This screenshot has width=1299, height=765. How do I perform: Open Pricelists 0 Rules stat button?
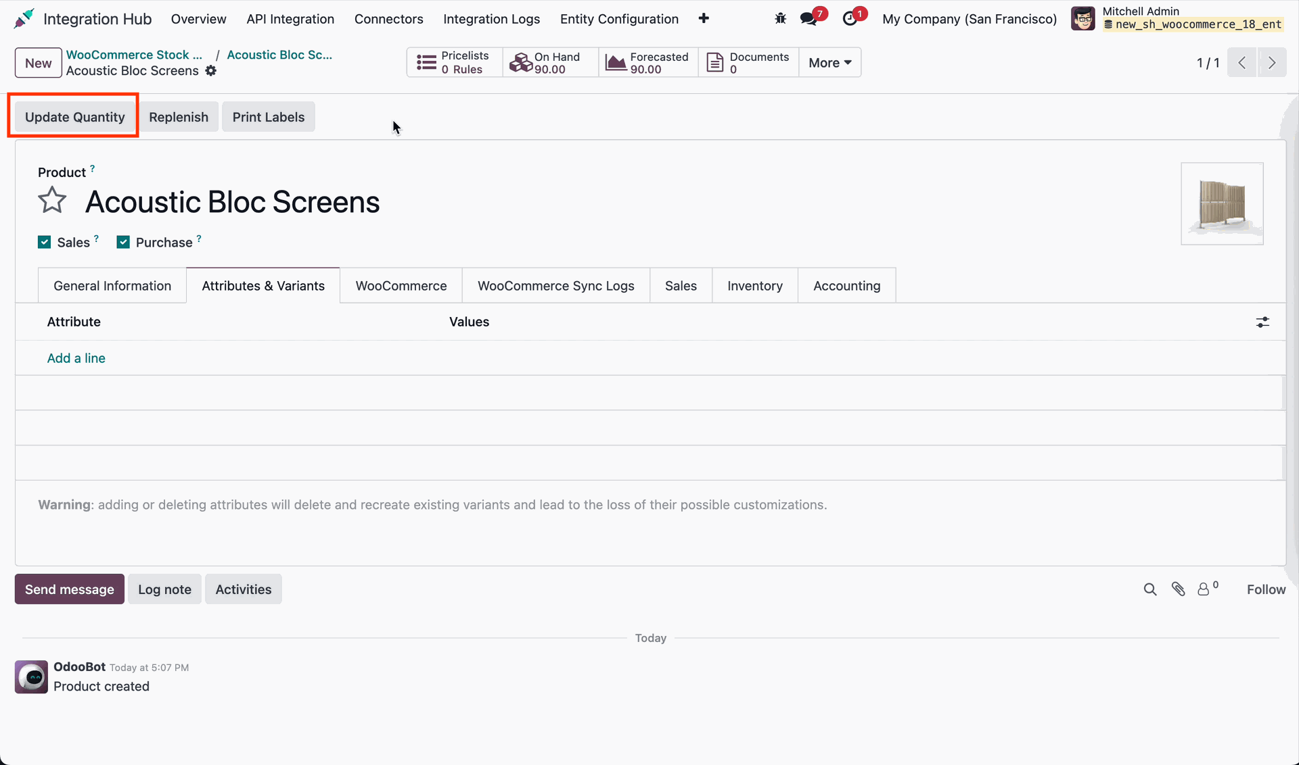(455, 63)
